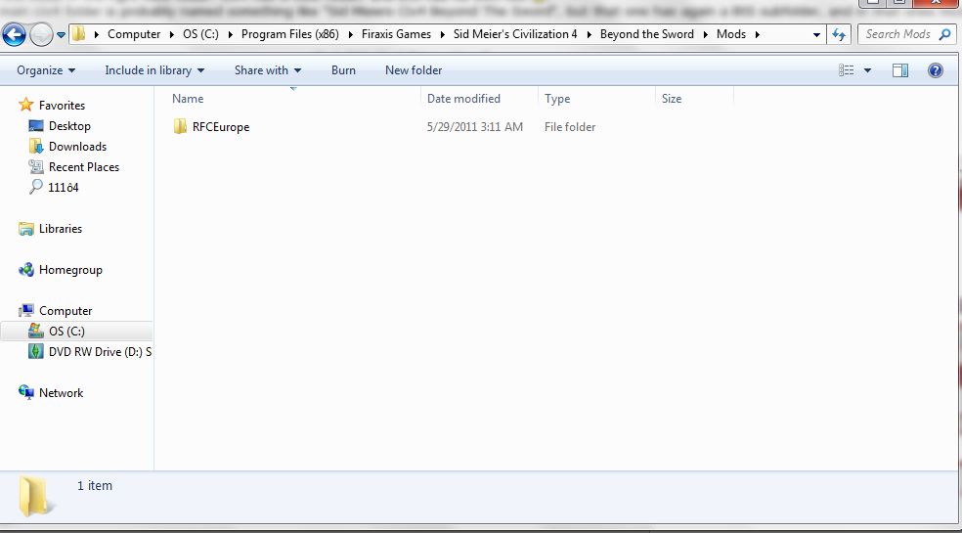Screen dimensions: 962x533
Task: Click the Forward navigation arrow
Action: click(41, 34)
